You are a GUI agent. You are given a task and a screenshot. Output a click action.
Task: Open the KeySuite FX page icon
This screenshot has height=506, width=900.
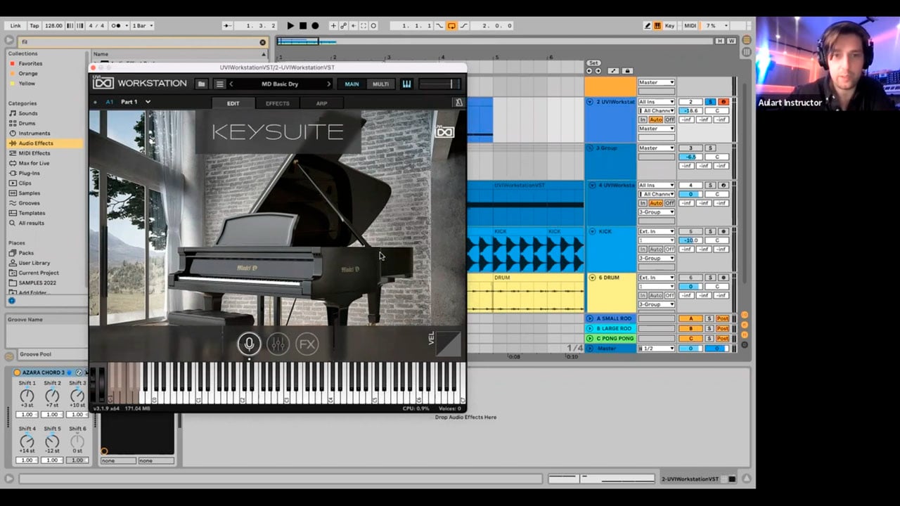307,344
